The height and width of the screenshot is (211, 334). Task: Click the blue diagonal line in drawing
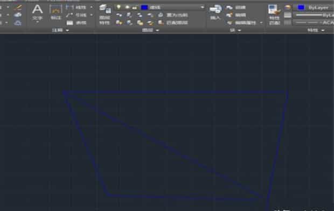click(x=162, y=144)
